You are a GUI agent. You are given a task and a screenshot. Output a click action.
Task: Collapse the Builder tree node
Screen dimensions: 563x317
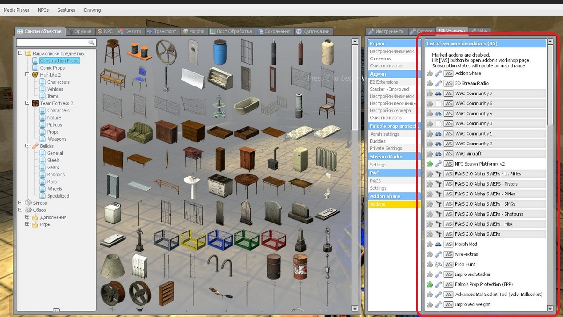point(28,146)
